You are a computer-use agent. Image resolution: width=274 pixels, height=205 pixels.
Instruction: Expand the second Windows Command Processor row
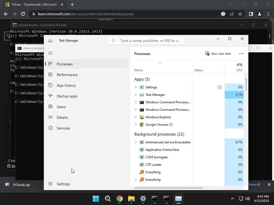(x=136, y=110)
